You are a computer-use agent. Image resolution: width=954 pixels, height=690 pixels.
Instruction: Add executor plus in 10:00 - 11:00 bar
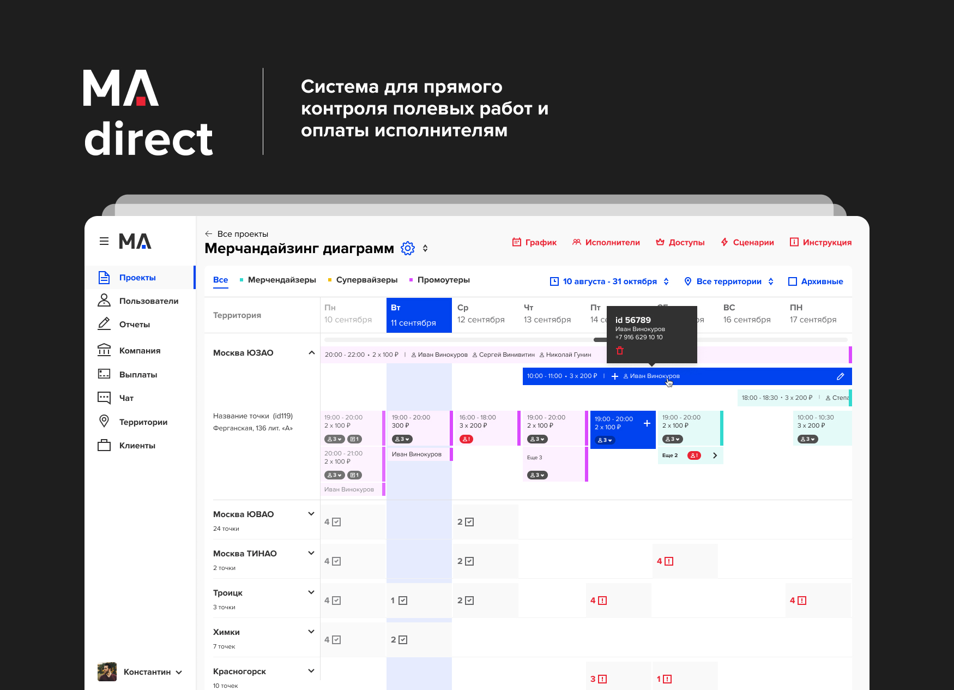615,376
